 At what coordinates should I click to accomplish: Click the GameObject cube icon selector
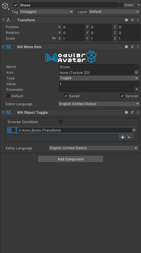[x=5, y=6]
